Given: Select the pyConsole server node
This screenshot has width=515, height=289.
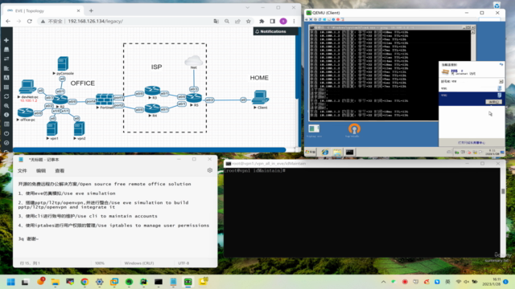Looking at the screenshot, I should click(x=63, y=63).
